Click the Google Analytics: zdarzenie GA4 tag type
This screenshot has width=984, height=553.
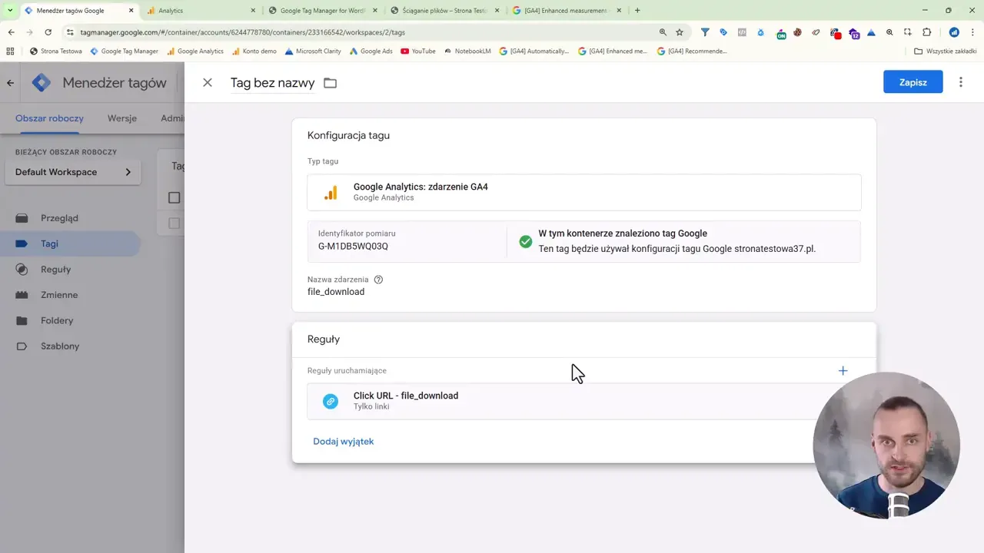(584, 192)
